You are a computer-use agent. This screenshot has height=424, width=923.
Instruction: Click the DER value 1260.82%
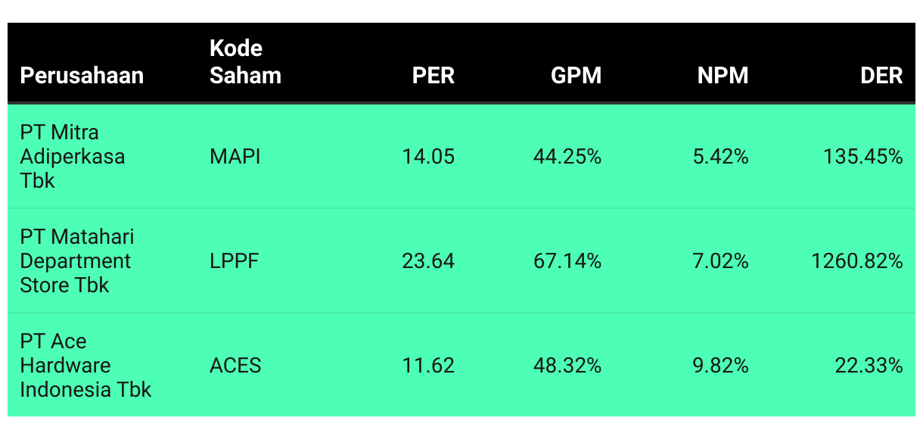click(x=857, y=261)
